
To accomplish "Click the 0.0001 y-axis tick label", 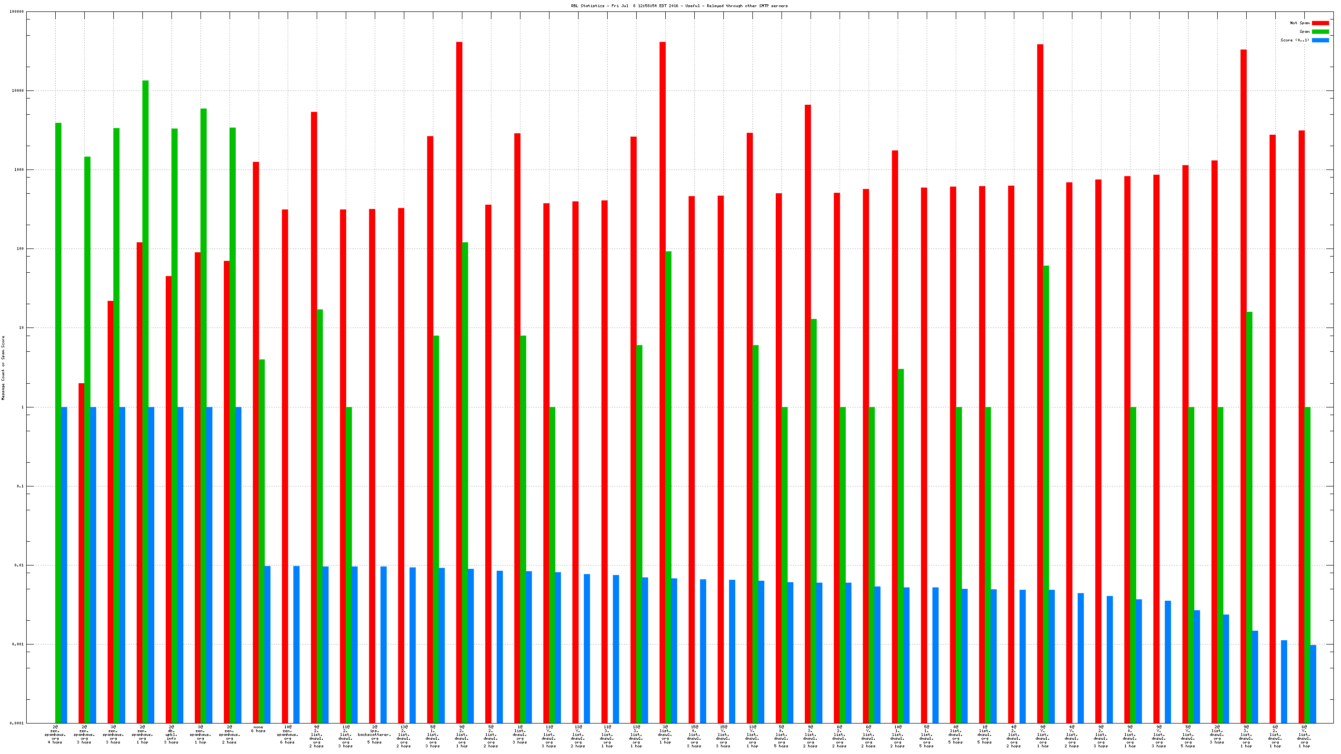I will [x=17, y=724].
